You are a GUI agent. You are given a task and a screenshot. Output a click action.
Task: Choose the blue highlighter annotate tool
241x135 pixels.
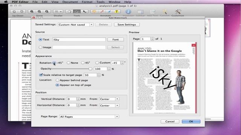109,12
